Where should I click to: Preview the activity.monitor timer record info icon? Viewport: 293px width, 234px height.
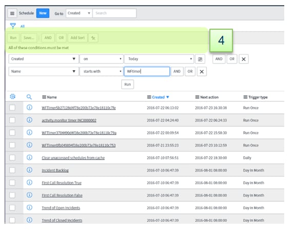pos(29,120)
